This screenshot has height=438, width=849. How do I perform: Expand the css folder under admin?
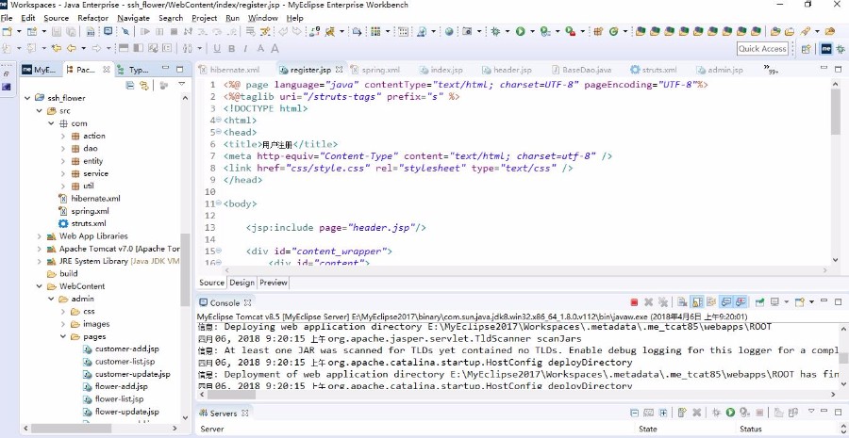[x=63, y=312]
